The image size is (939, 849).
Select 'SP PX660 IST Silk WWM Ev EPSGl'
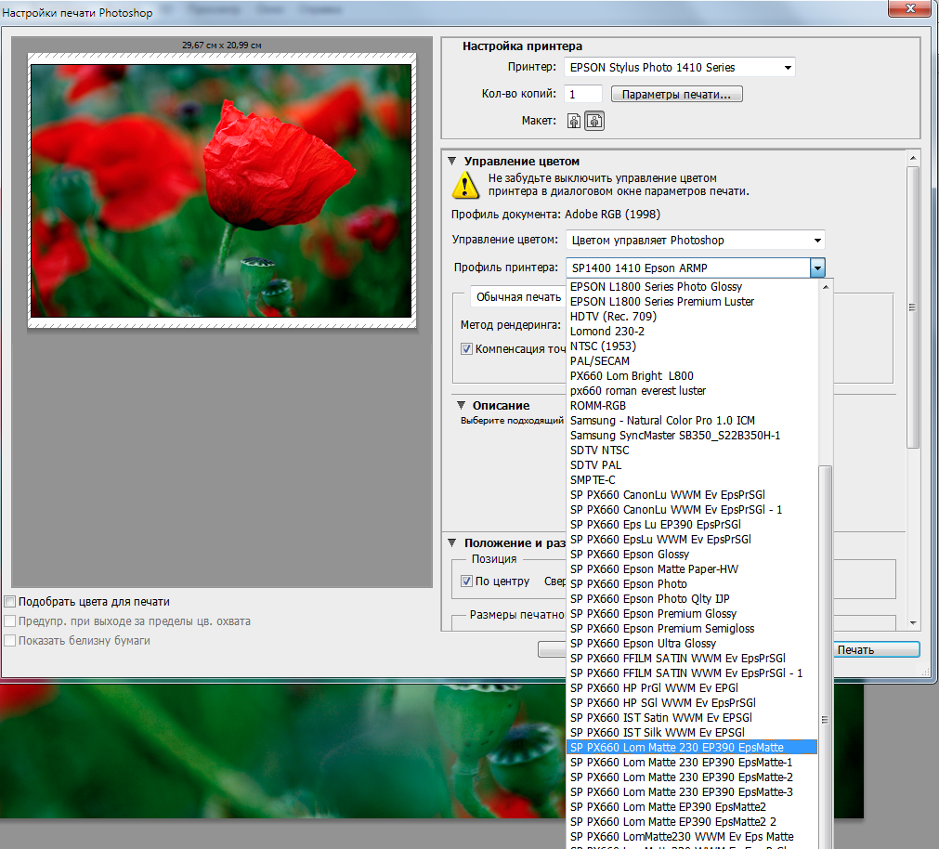[x=692, y=732]
